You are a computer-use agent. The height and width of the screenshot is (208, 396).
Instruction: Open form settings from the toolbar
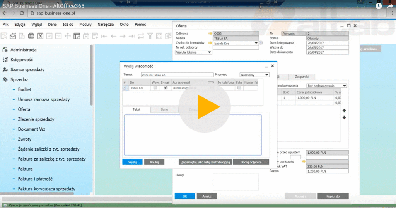click(77, 36)
